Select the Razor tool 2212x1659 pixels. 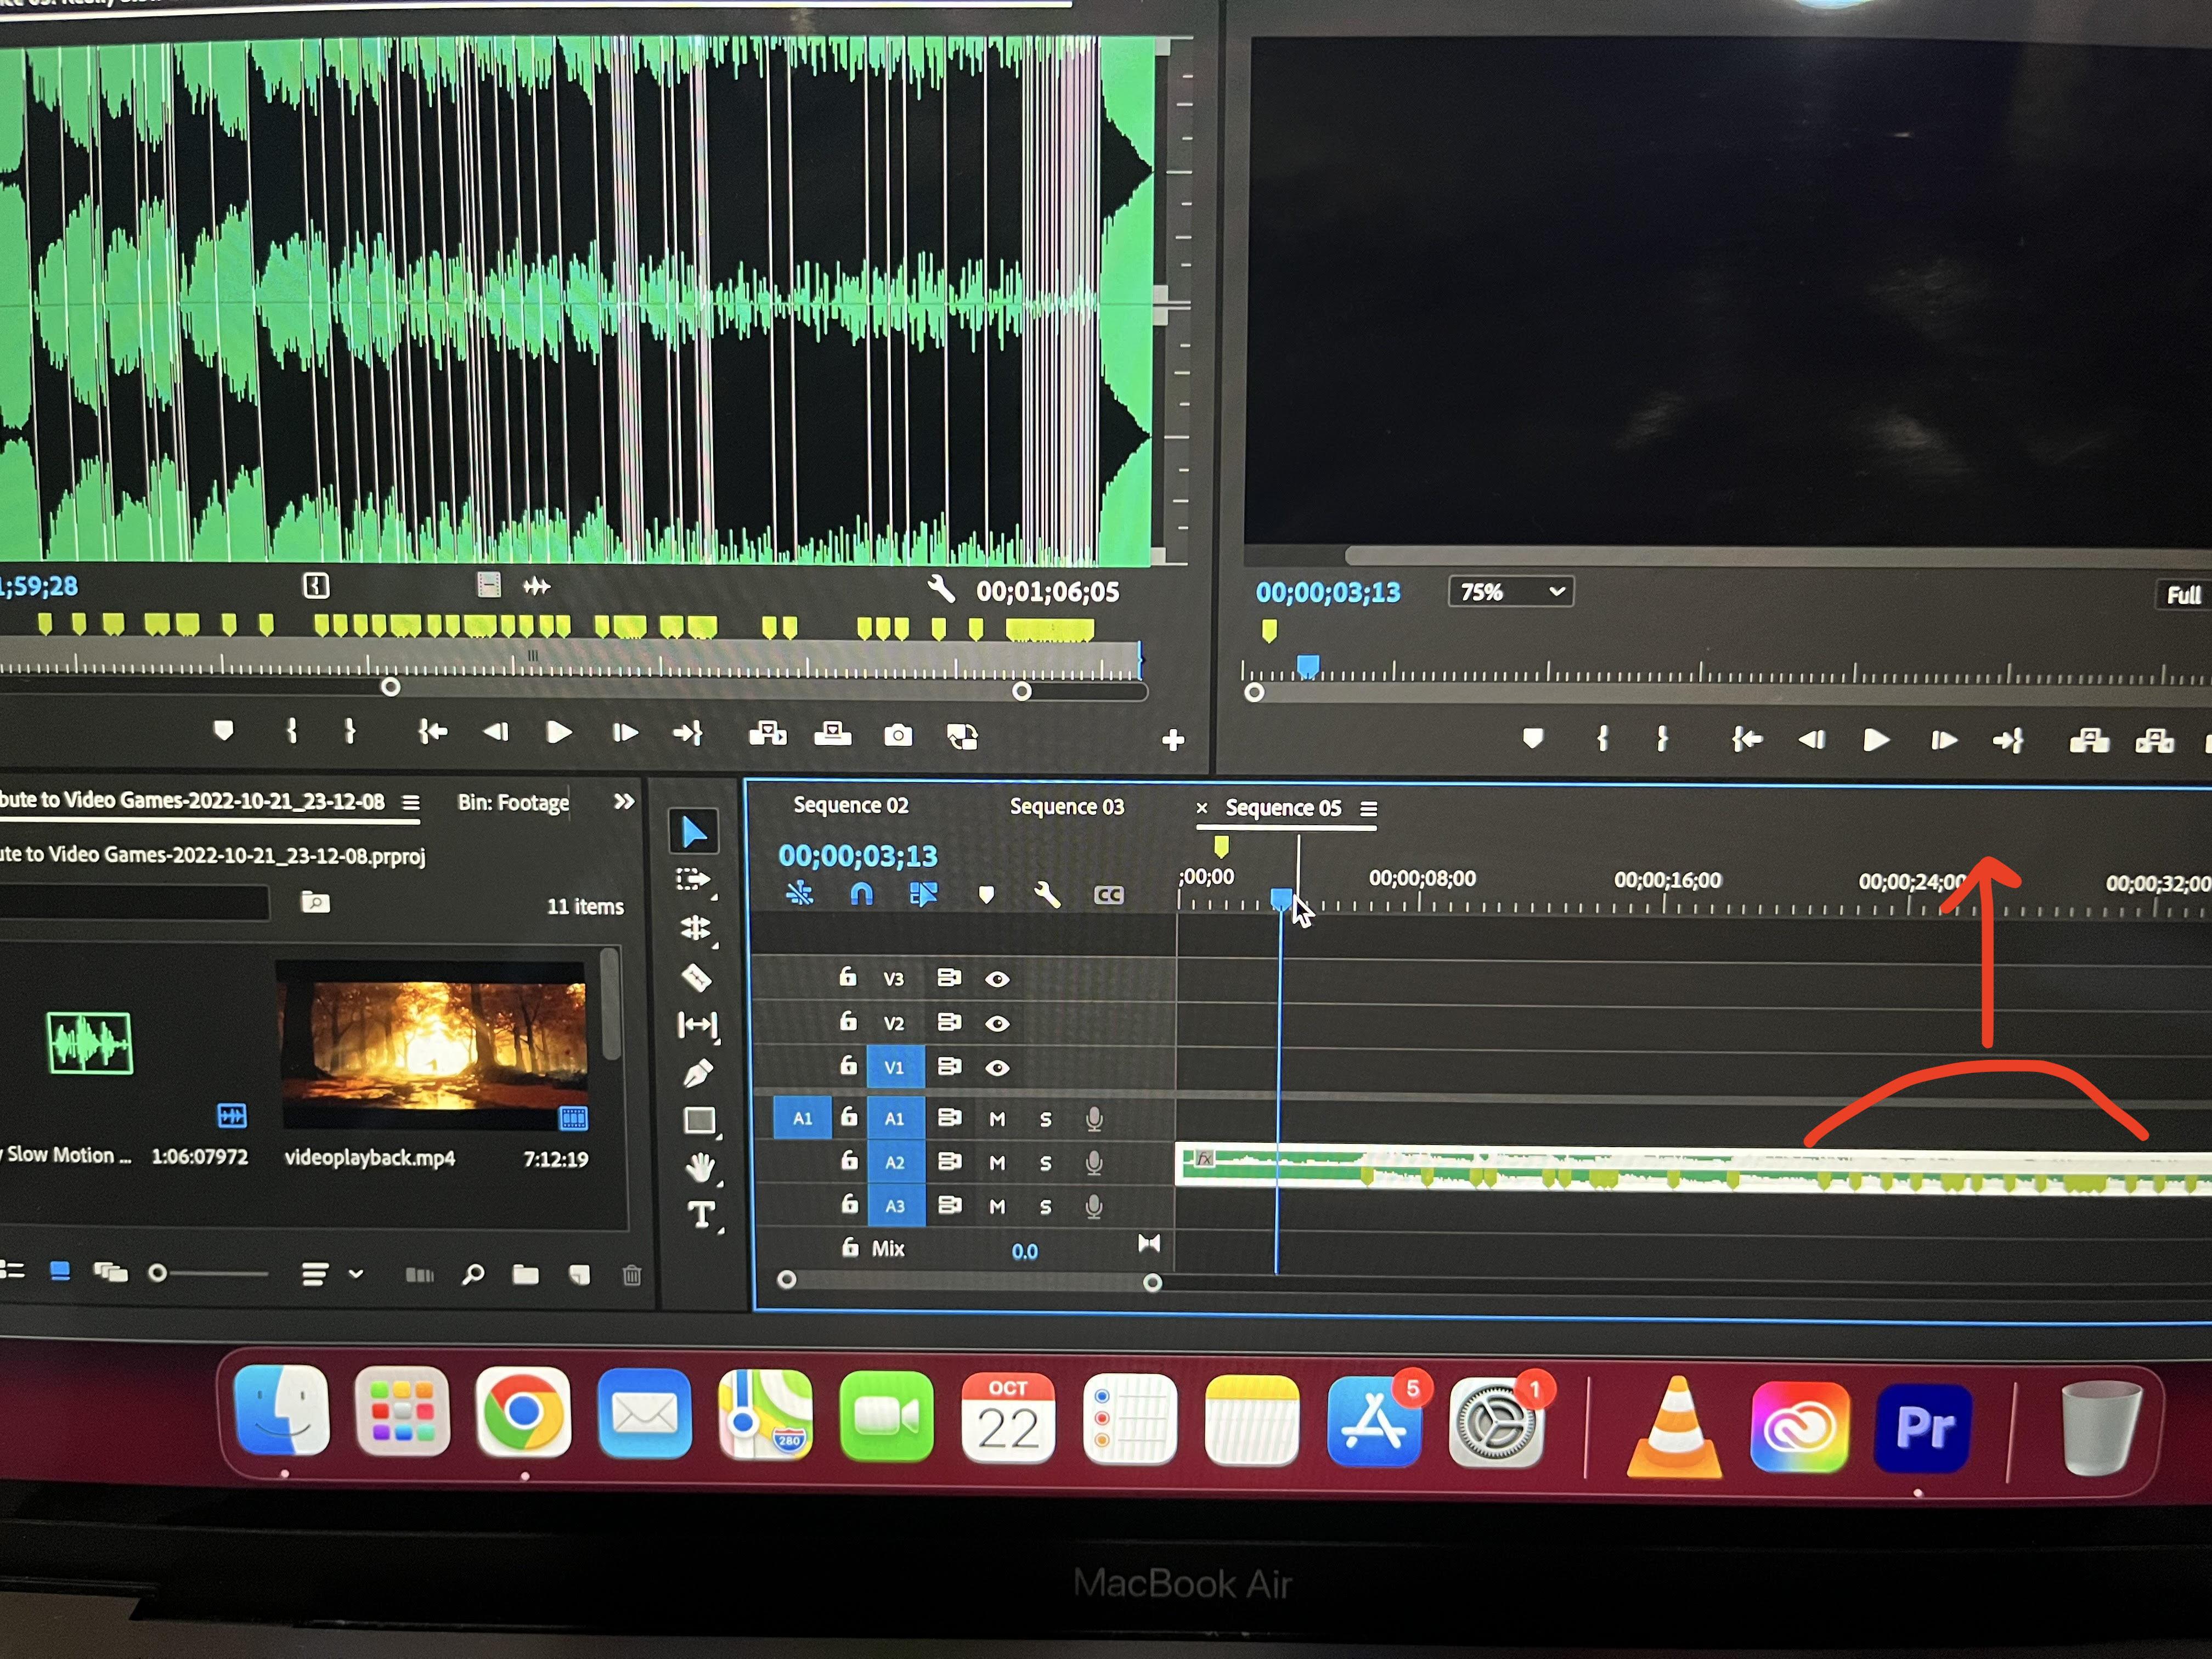[697, 976]
